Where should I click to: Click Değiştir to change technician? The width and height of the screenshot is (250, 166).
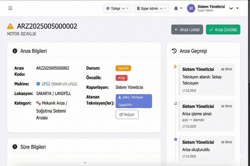[127, 114]
